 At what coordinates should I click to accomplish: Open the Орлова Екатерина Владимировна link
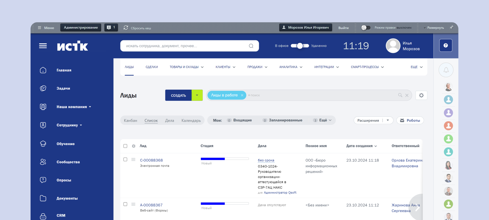click(407, 163)
